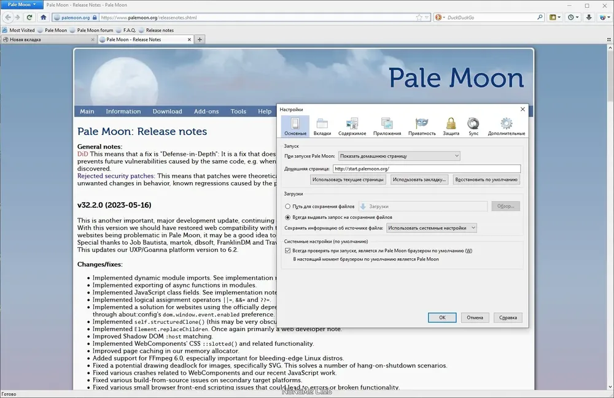Image resolution: width=614 pixels, height=398 pixels.
Task: Click the Pale Moon: Release notes heading
Action: [142, 131]
